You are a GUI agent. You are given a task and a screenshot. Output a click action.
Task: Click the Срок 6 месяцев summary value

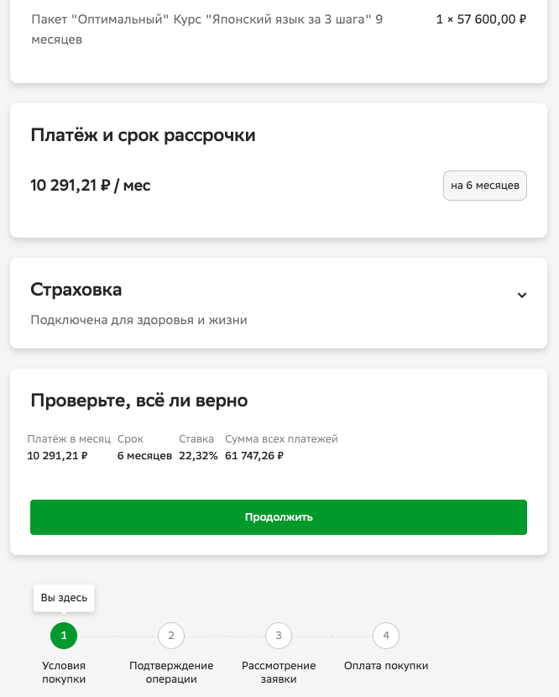click(144, 456)
